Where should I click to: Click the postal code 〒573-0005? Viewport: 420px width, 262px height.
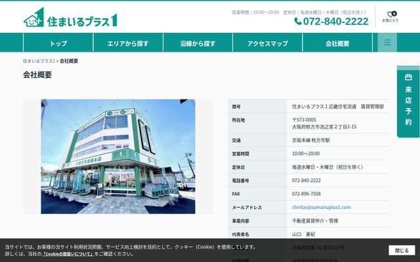click(304, 120)
